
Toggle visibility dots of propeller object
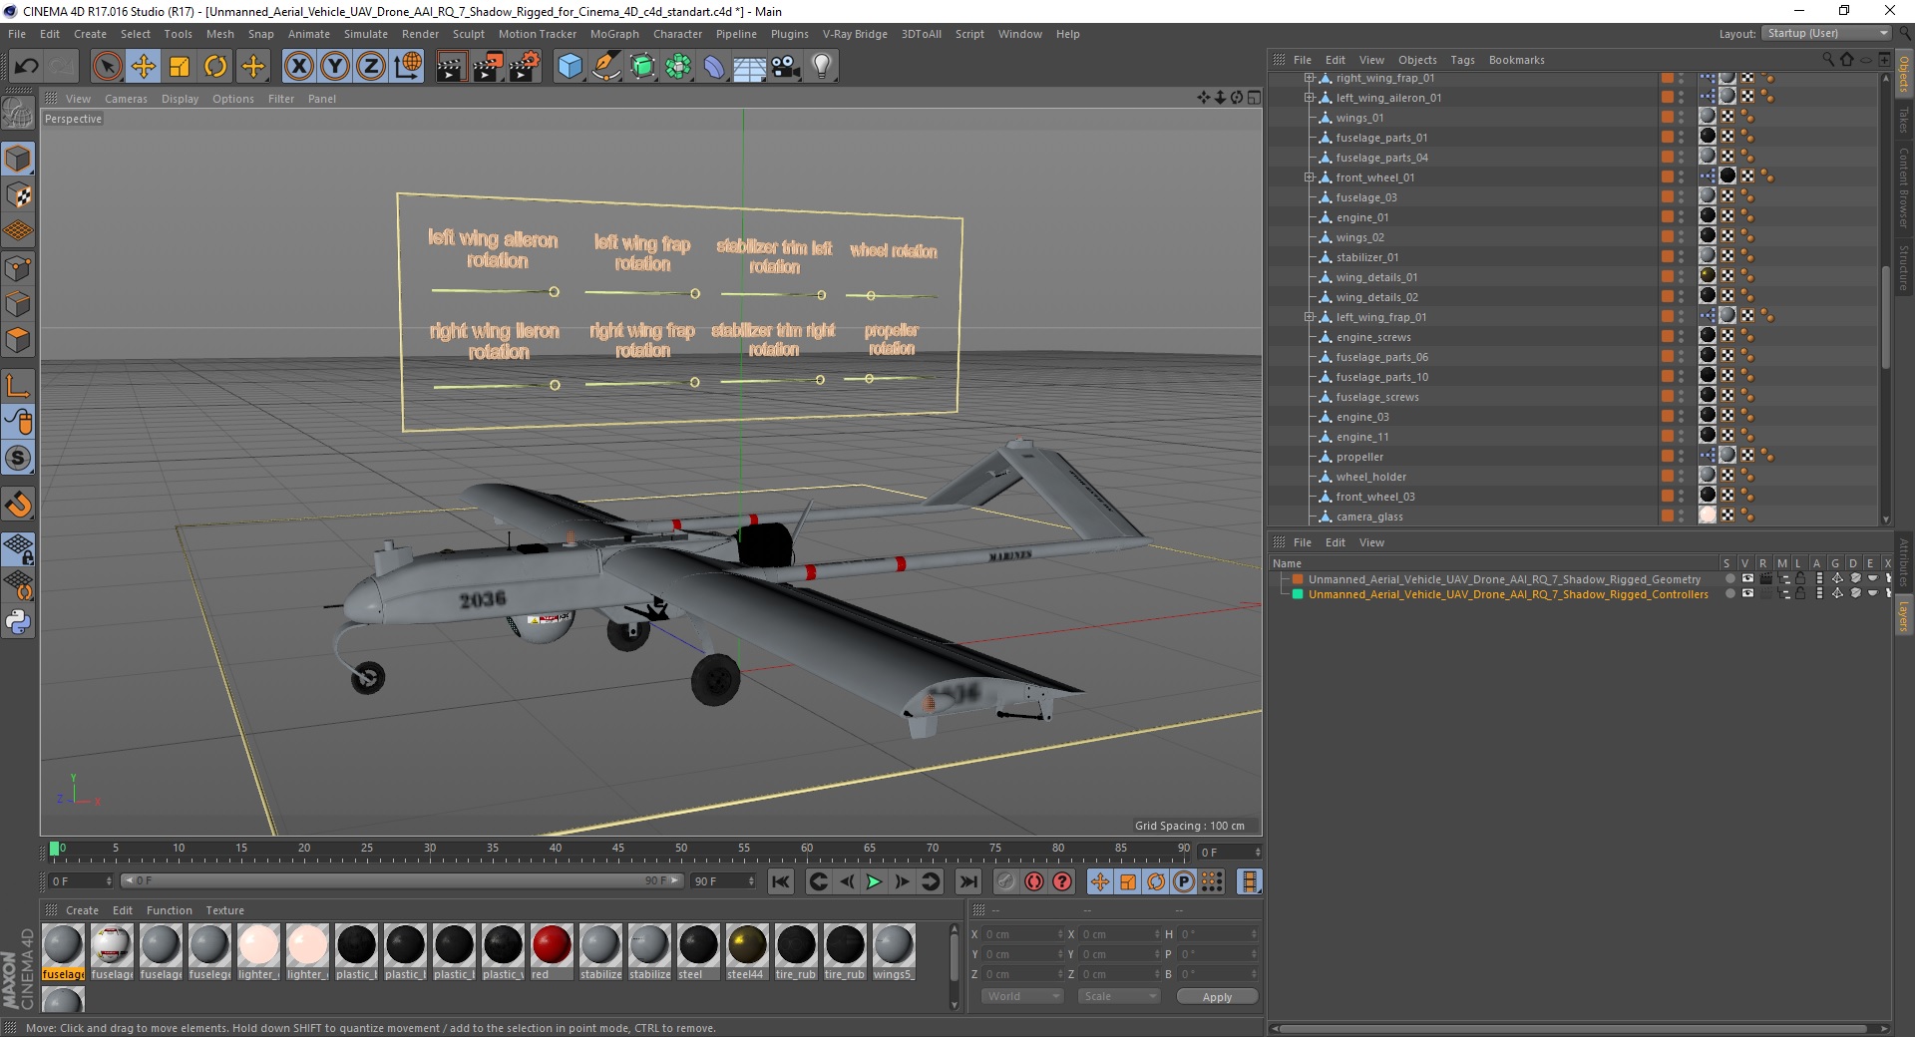point(1682,457)
